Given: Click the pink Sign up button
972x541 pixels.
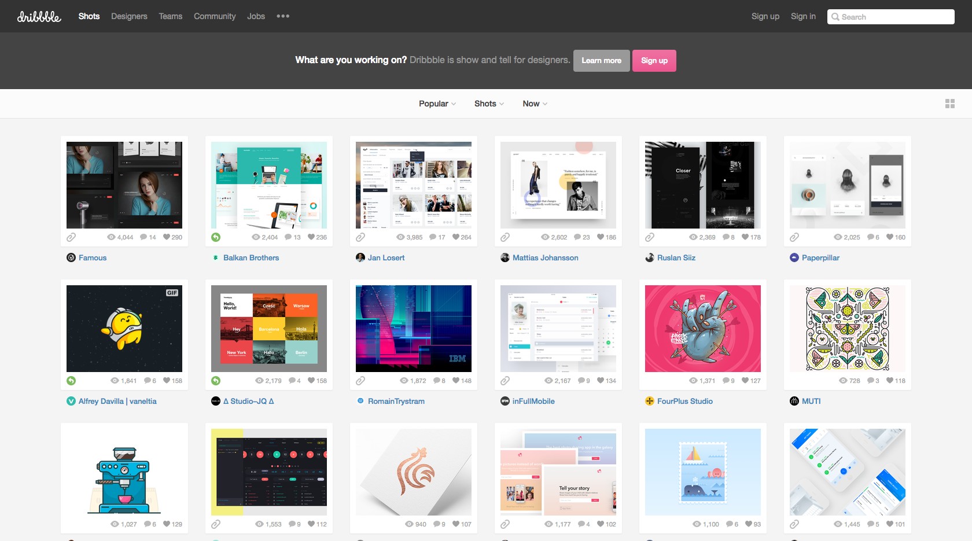Looking at the screenshot, I should (654, 60).
